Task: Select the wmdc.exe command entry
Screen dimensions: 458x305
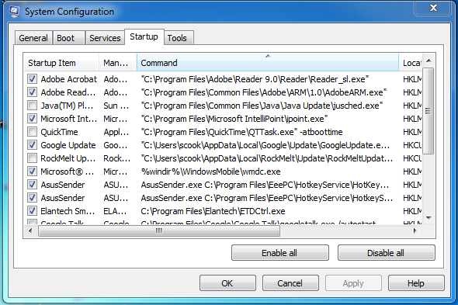Action: point(210,172)
